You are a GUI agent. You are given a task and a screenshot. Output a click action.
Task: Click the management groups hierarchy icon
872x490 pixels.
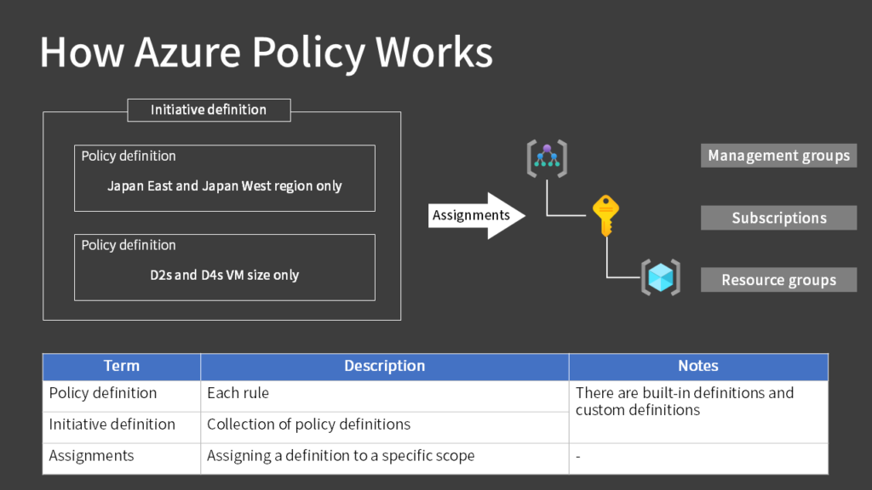(546, 157)
